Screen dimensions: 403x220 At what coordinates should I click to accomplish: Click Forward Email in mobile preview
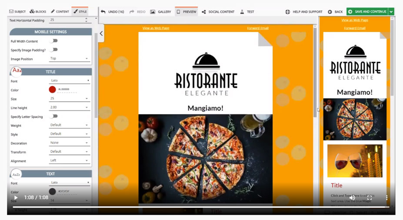click(355, 28)
